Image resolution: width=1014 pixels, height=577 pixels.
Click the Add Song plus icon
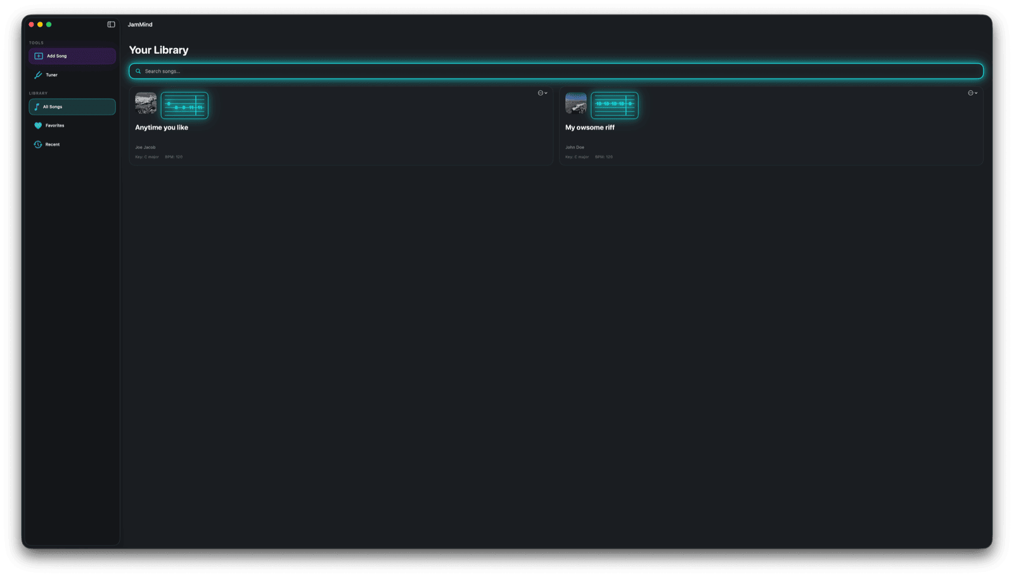39,56
